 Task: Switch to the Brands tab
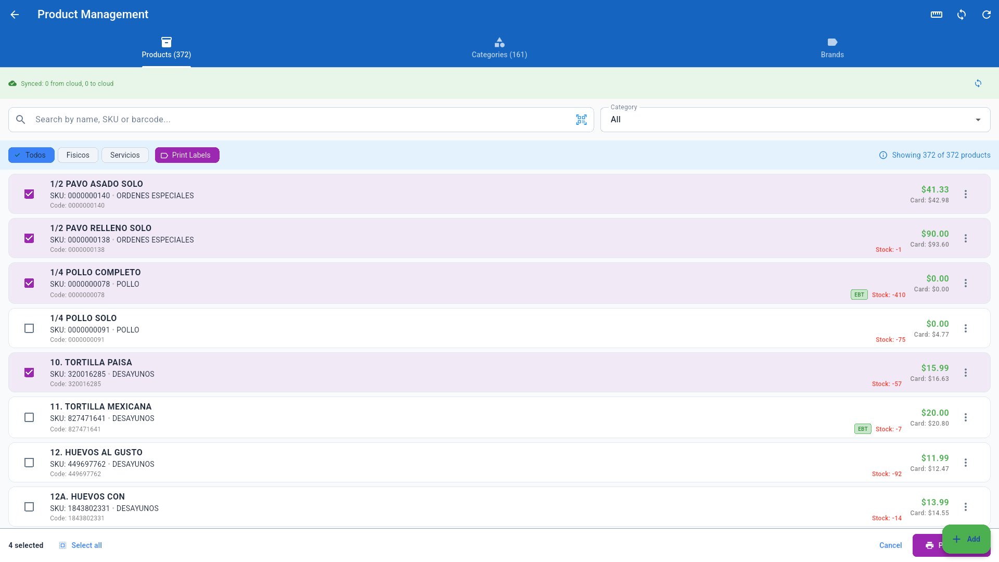tap(832, 48)
